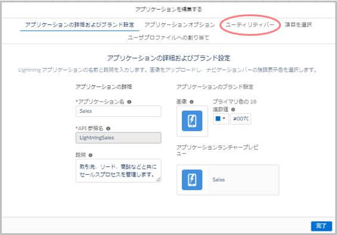Click the API 参照名 field LightningSales

tap(119, 138)
